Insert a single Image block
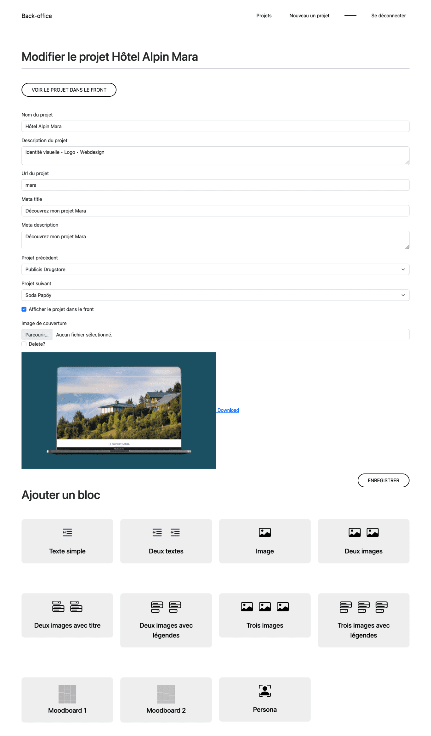Screen dimensions: 431x736 click(264, 540)
